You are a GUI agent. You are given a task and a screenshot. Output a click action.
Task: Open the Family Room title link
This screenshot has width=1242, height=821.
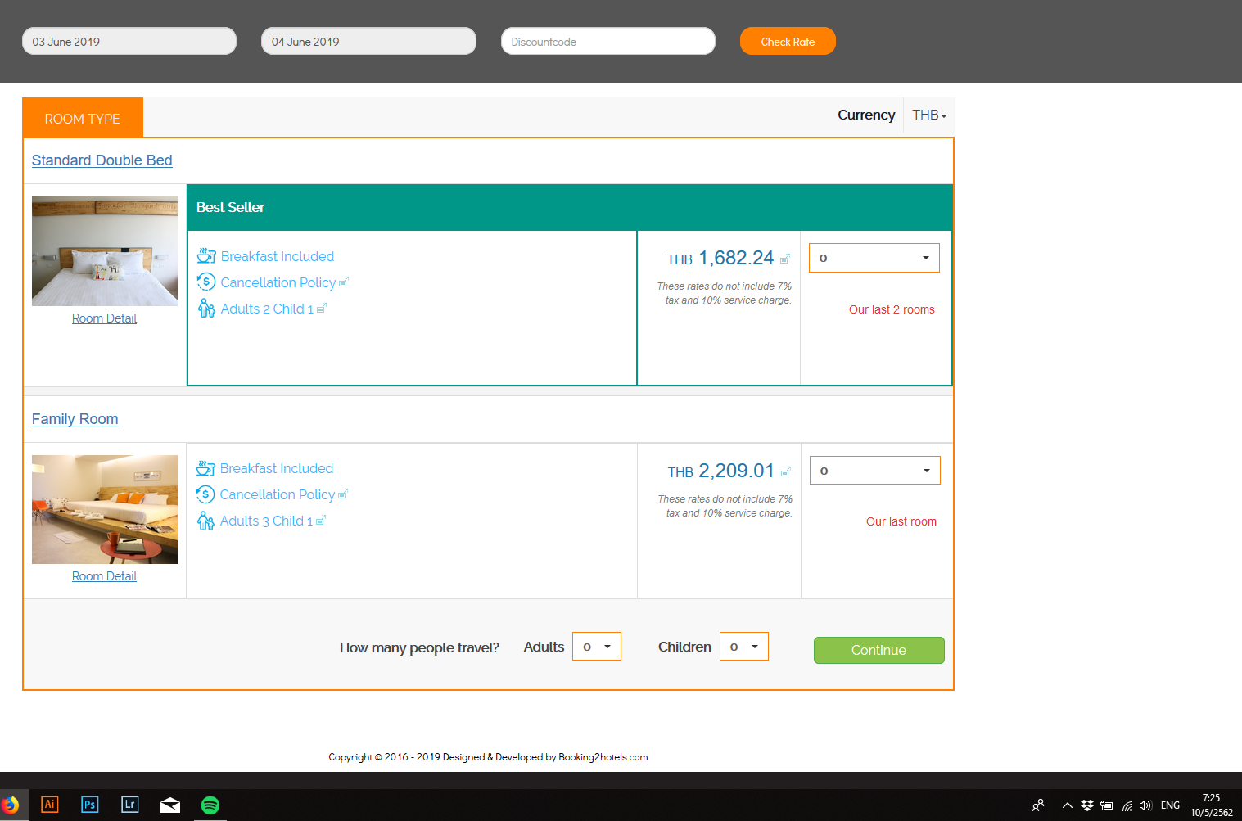click(75, 419)
